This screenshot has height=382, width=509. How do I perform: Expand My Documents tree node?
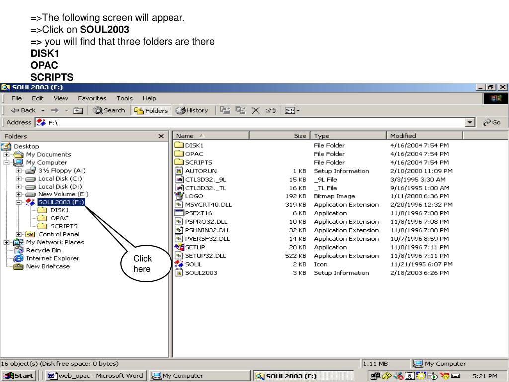pos(6,155)
